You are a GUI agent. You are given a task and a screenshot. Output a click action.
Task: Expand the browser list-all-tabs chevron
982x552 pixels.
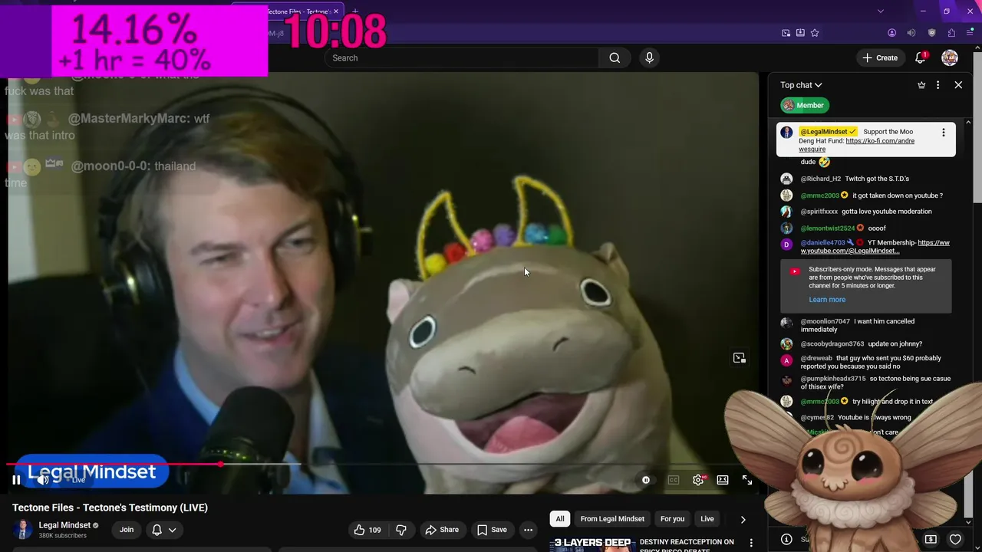click(x=881, y=11)
